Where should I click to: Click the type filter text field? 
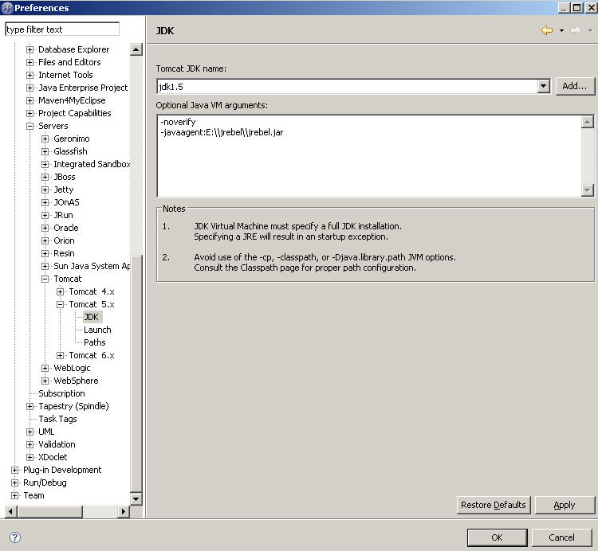tap(62, 29)
